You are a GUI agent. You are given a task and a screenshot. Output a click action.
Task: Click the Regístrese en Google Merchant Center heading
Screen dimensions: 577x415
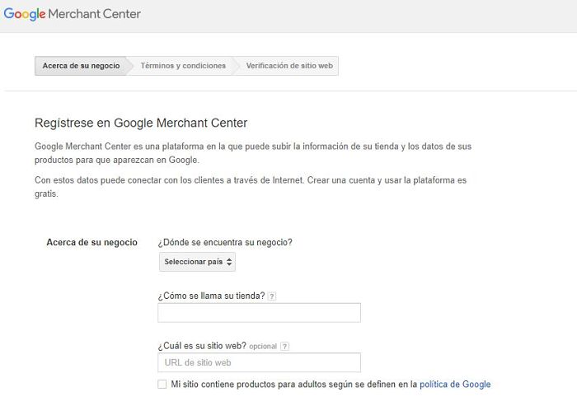(141, 123)
